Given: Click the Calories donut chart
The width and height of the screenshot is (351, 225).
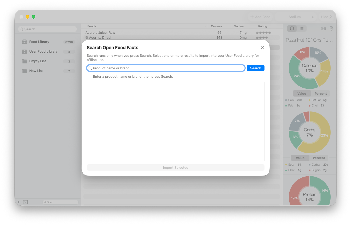Looking at the screenshot, I should 310,68.
